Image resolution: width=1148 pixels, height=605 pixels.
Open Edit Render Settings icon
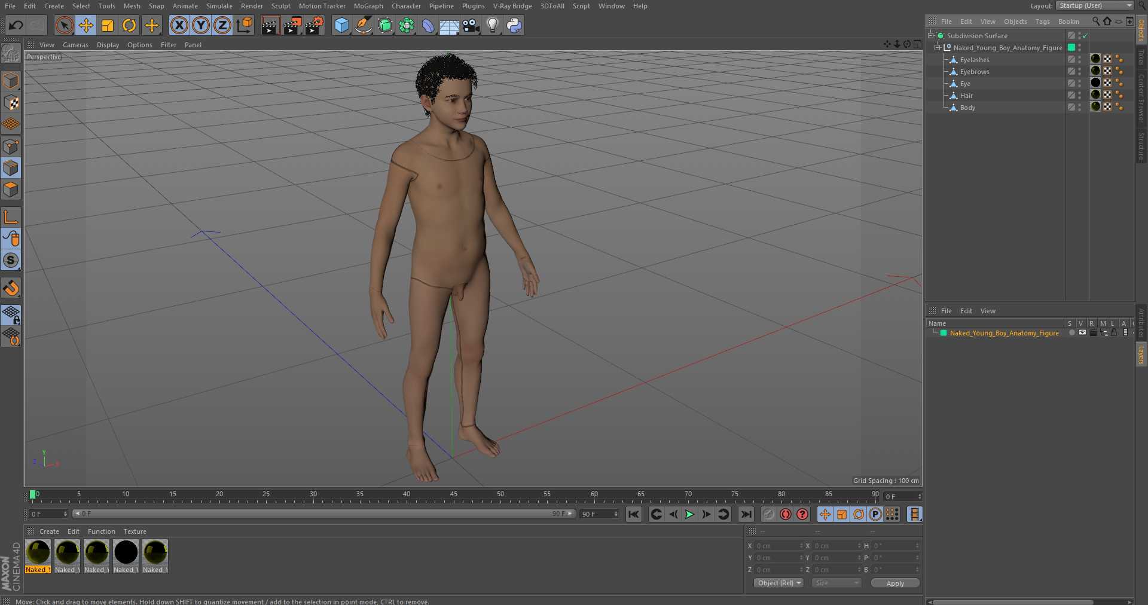(315, 25)
